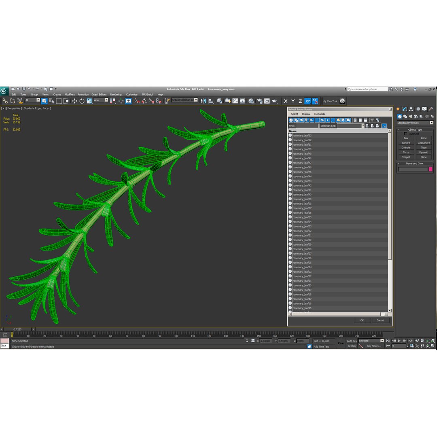
Task: Open the Modifiers menu
Action: click(70, 94)
